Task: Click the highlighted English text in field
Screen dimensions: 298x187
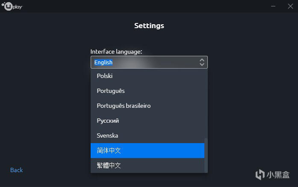Action: [103, 62]
